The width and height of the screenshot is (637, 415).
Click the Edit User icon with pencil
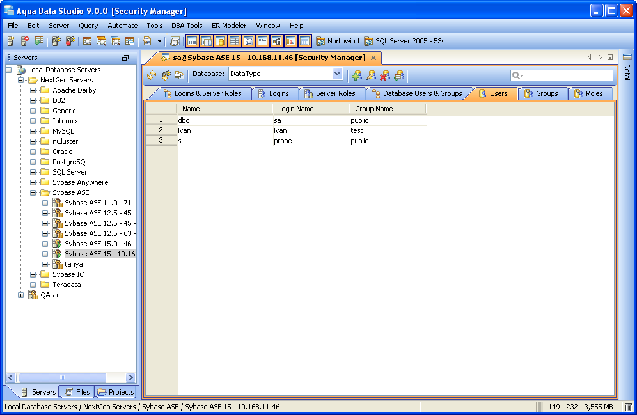point(371,75)
